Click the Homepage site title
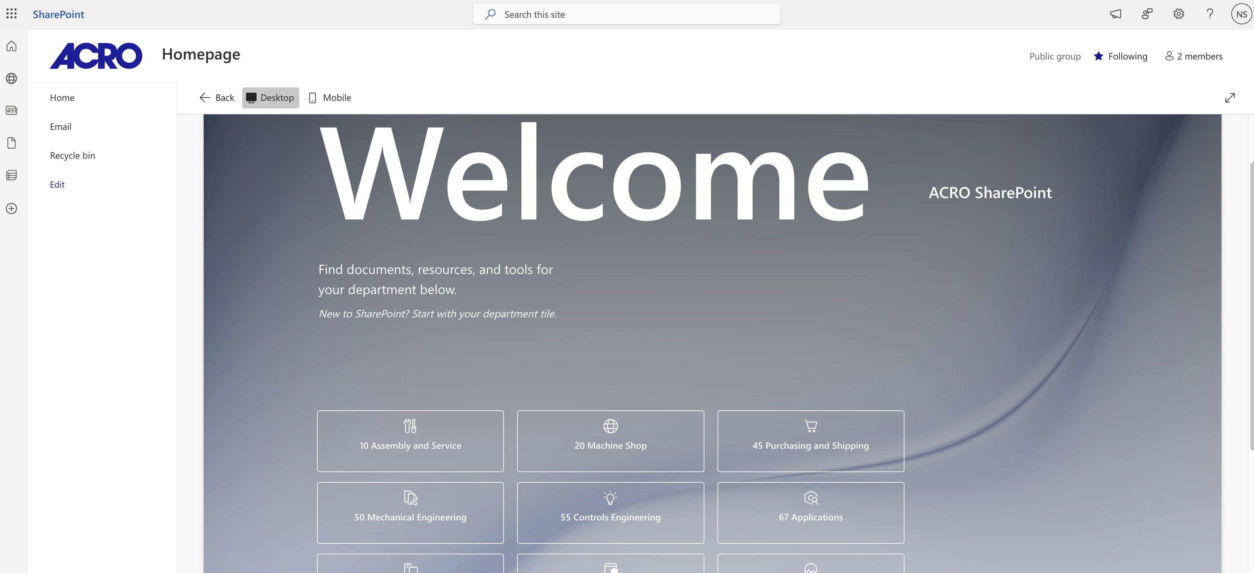 [201, 54]
